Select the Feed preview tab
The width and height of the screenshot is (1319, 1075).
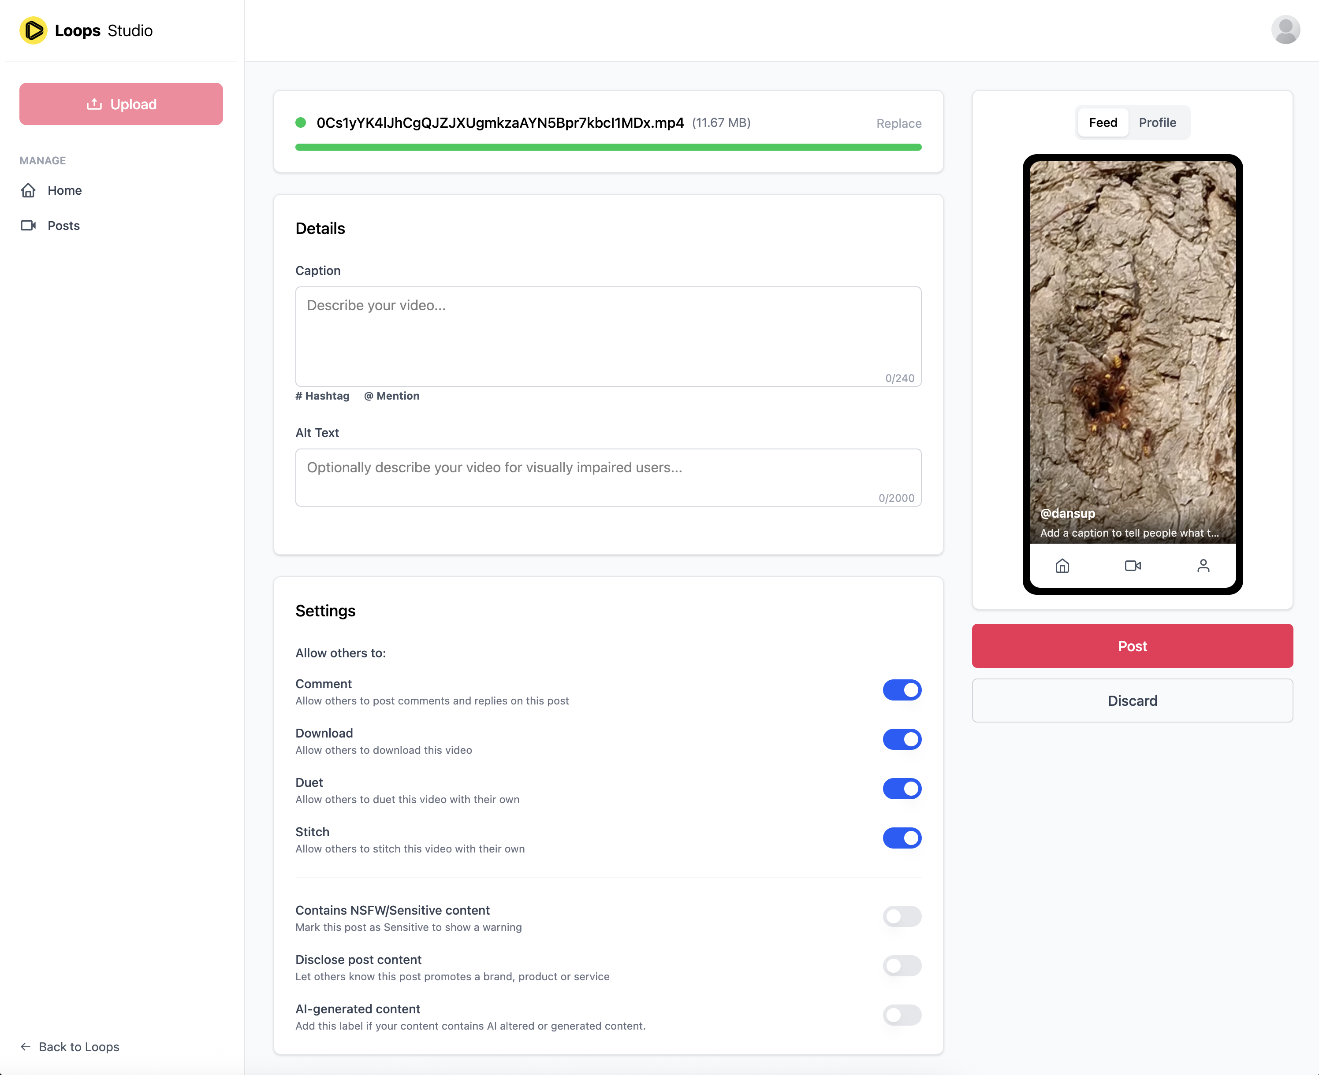1103,122
